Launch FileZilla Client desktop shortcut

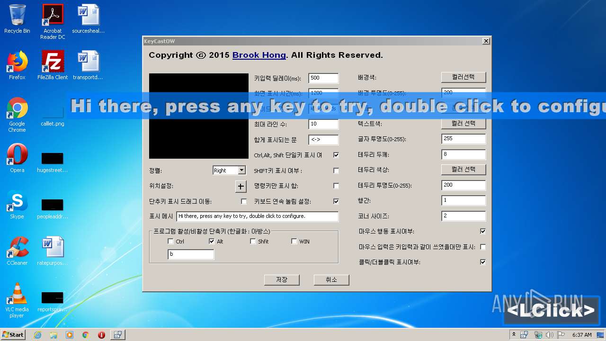53,65
